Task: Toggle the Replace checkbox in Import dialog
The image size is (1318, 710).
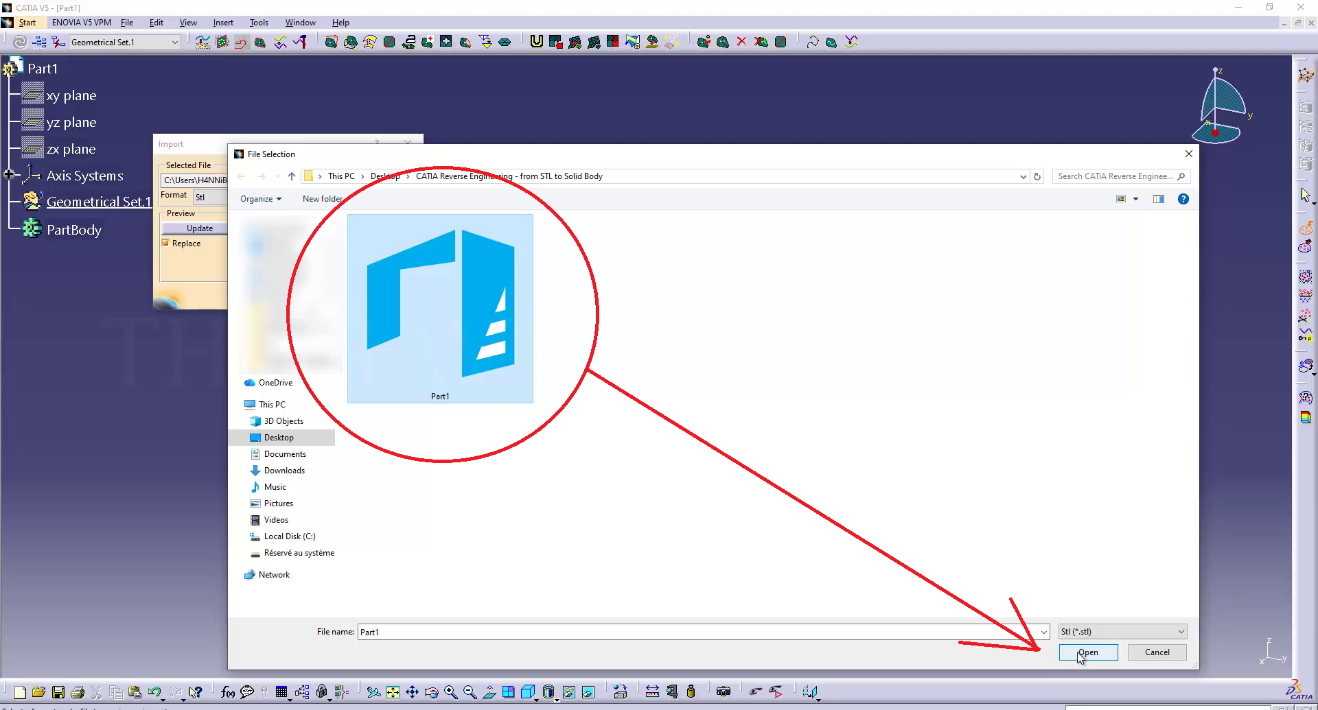Action: tap(165, 243)
